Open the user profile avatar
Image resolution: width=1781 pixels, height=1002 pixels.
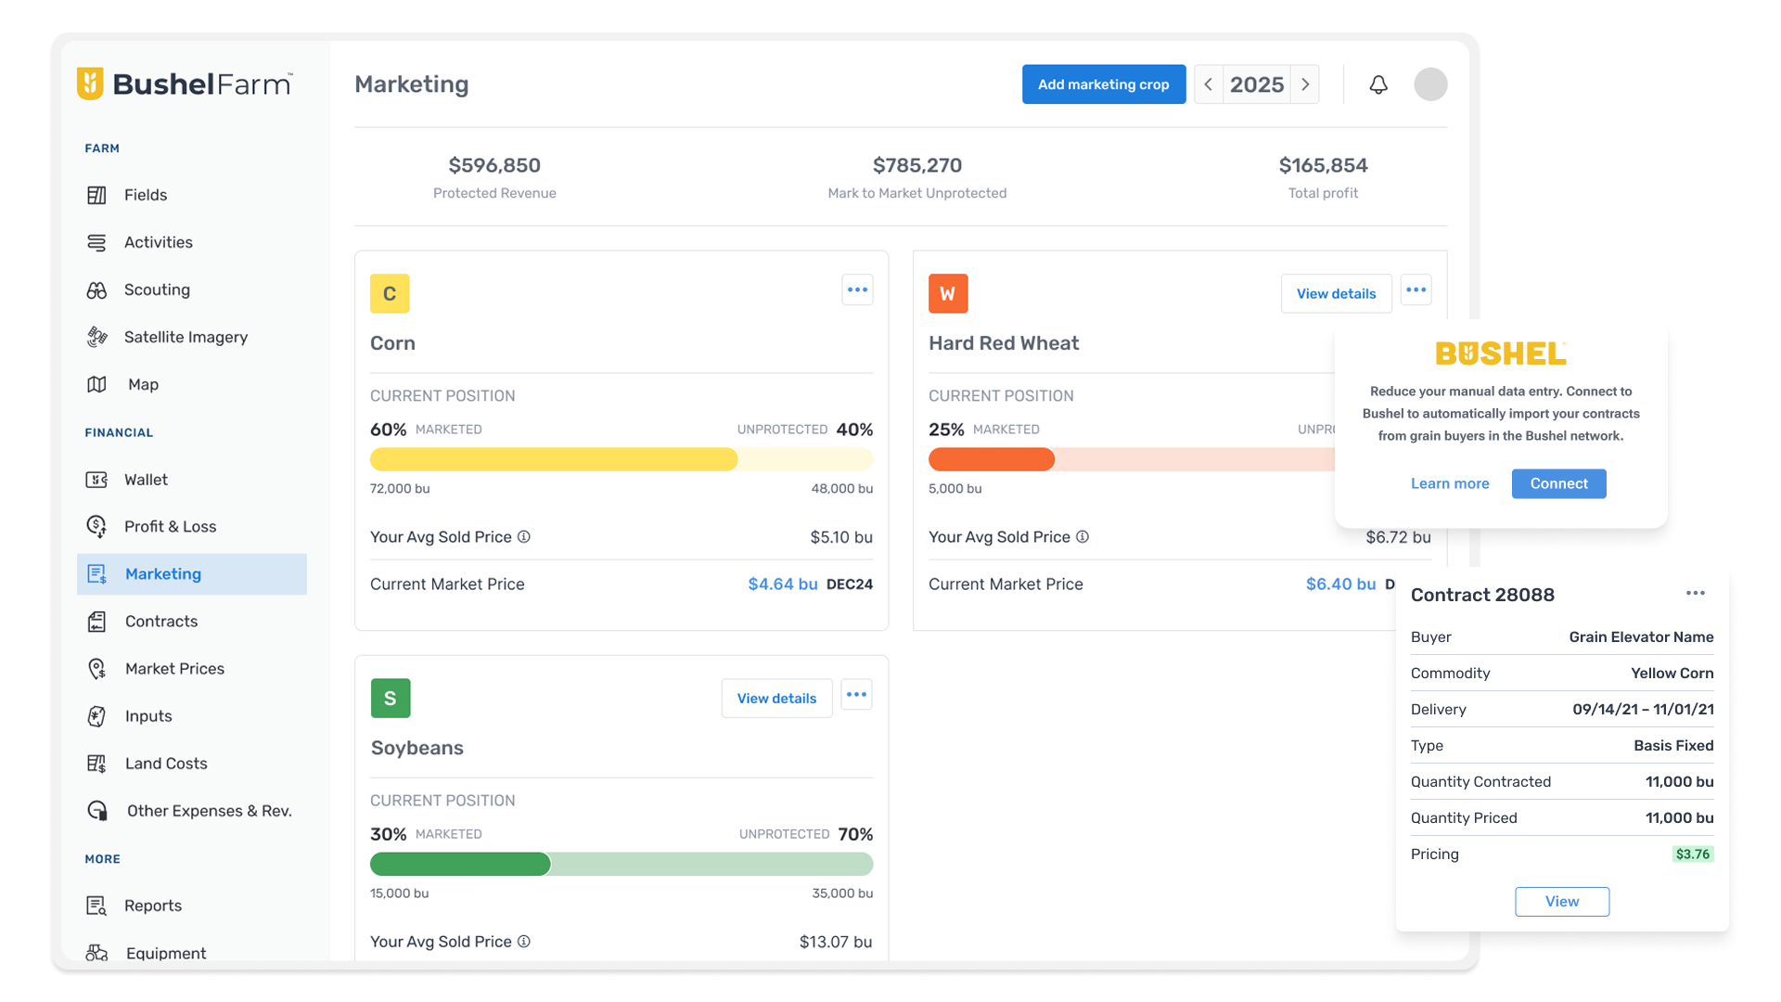pos(1430,84)
